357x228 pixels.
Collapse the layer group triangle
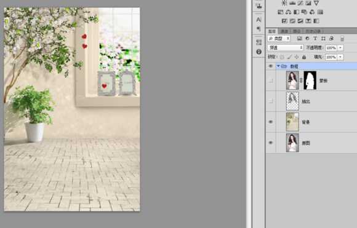pos(278,66)
